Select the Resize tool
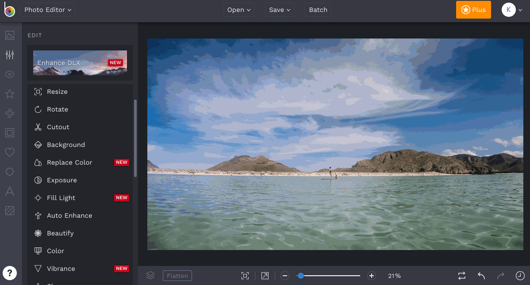 pyautogui.click(x=80, y=92)
